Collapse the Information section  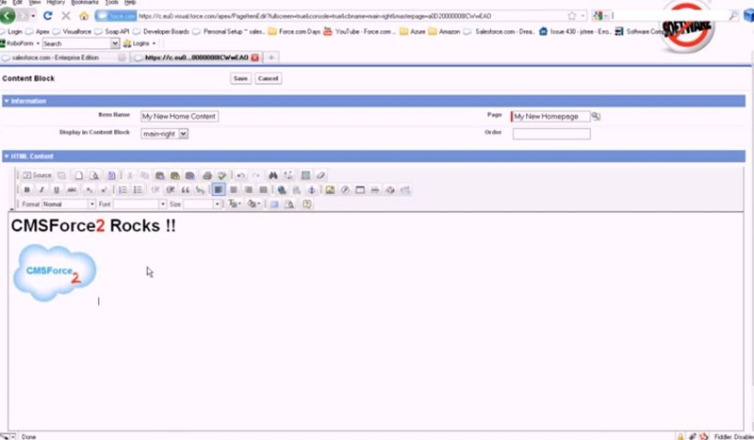coord(7,101)
